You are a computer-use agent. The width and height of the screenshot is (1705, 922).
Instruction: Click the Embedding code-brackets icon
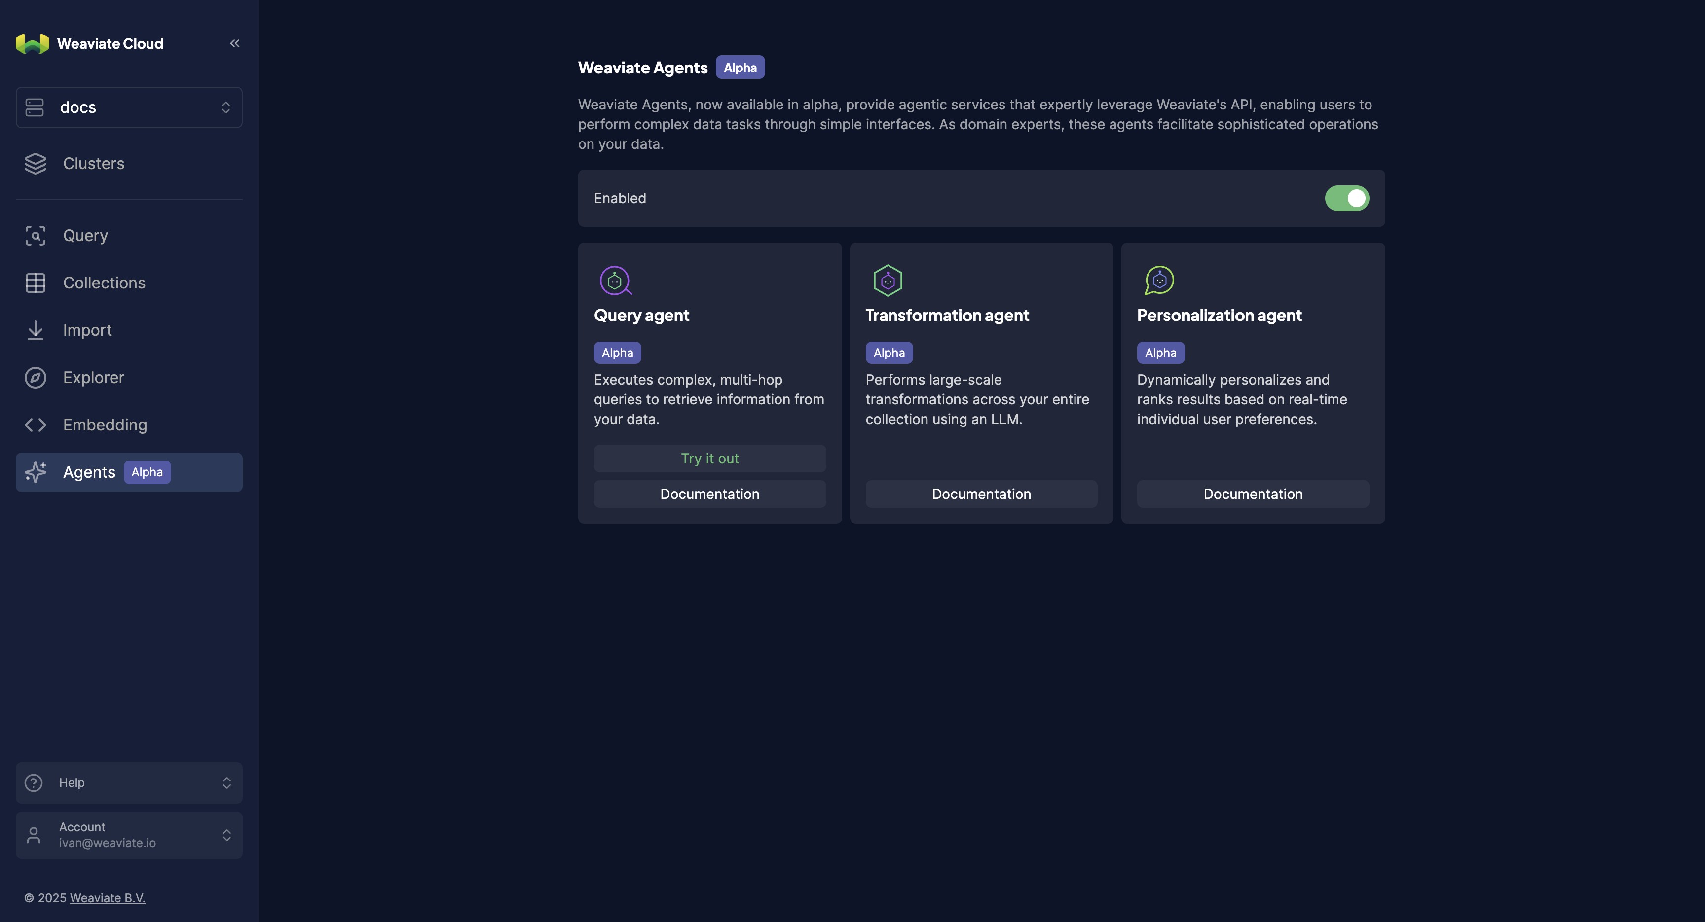(36, 425)
